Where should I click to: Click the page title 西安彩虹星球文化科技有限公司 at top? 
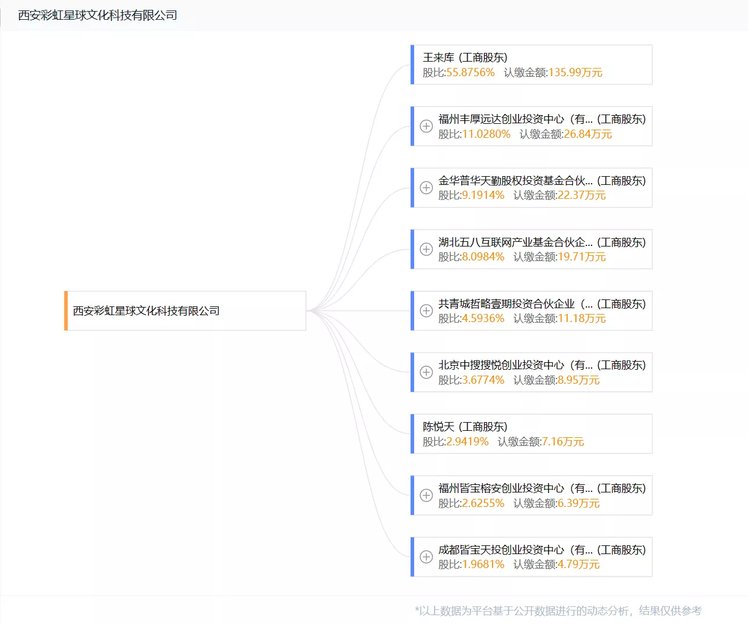coord(98,15)
